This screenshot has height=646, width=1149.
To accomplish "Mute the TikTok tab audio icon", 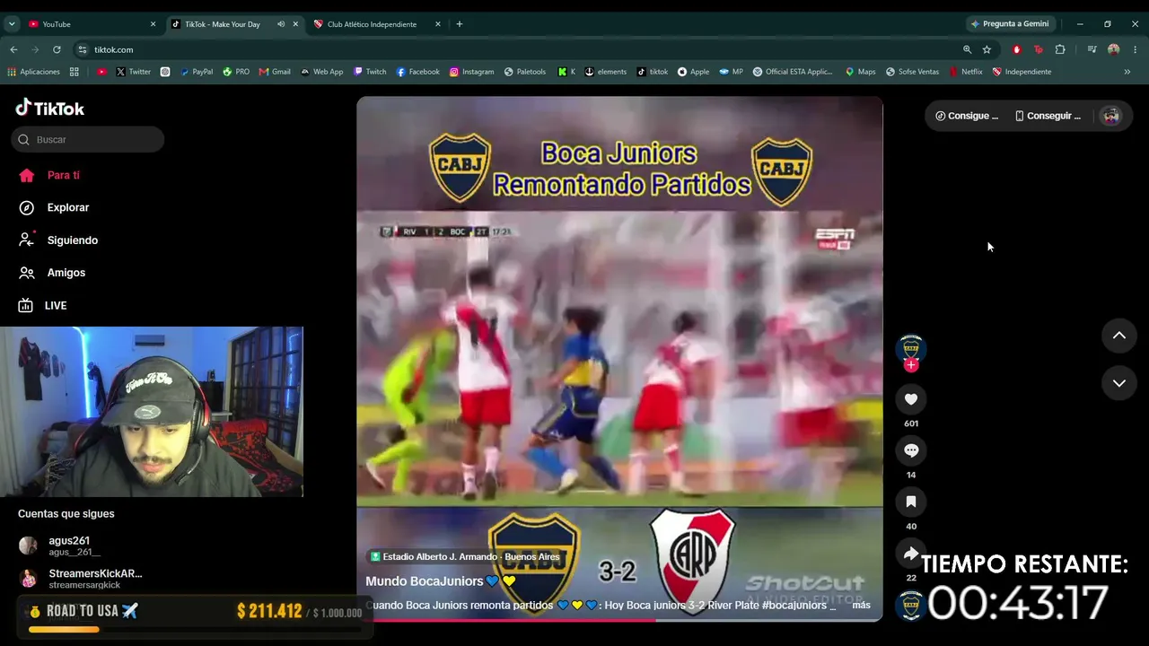I will [281, 24].
